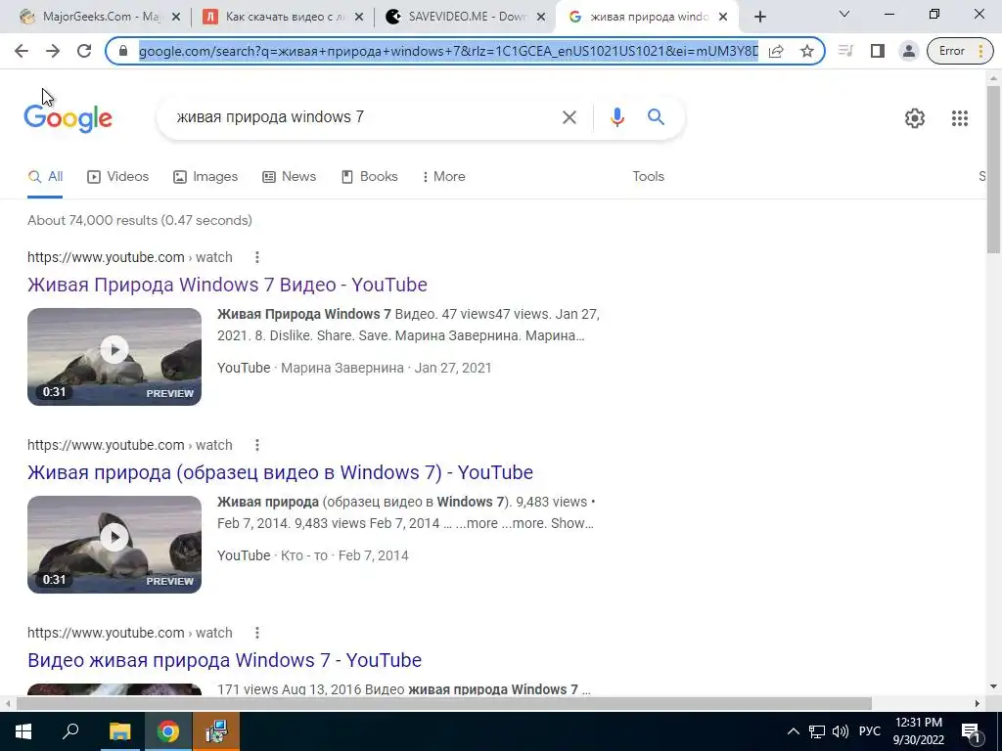Open options menu for the third result
The height and width of the screenshot is (751, 1002).
point(257,633)
